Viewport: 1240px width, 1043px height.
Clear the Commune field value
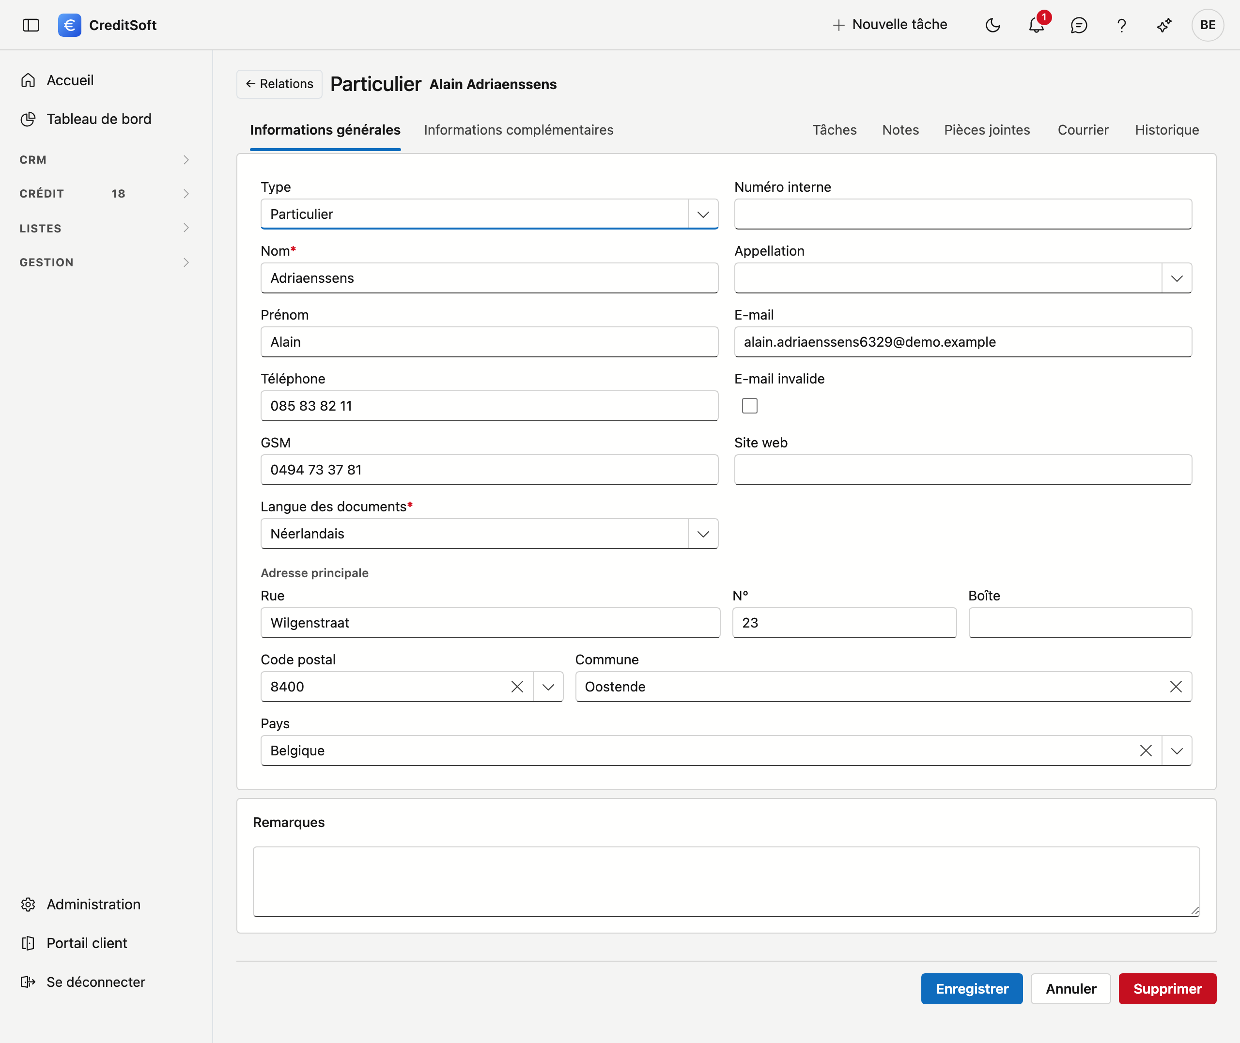click(1176, 687)
